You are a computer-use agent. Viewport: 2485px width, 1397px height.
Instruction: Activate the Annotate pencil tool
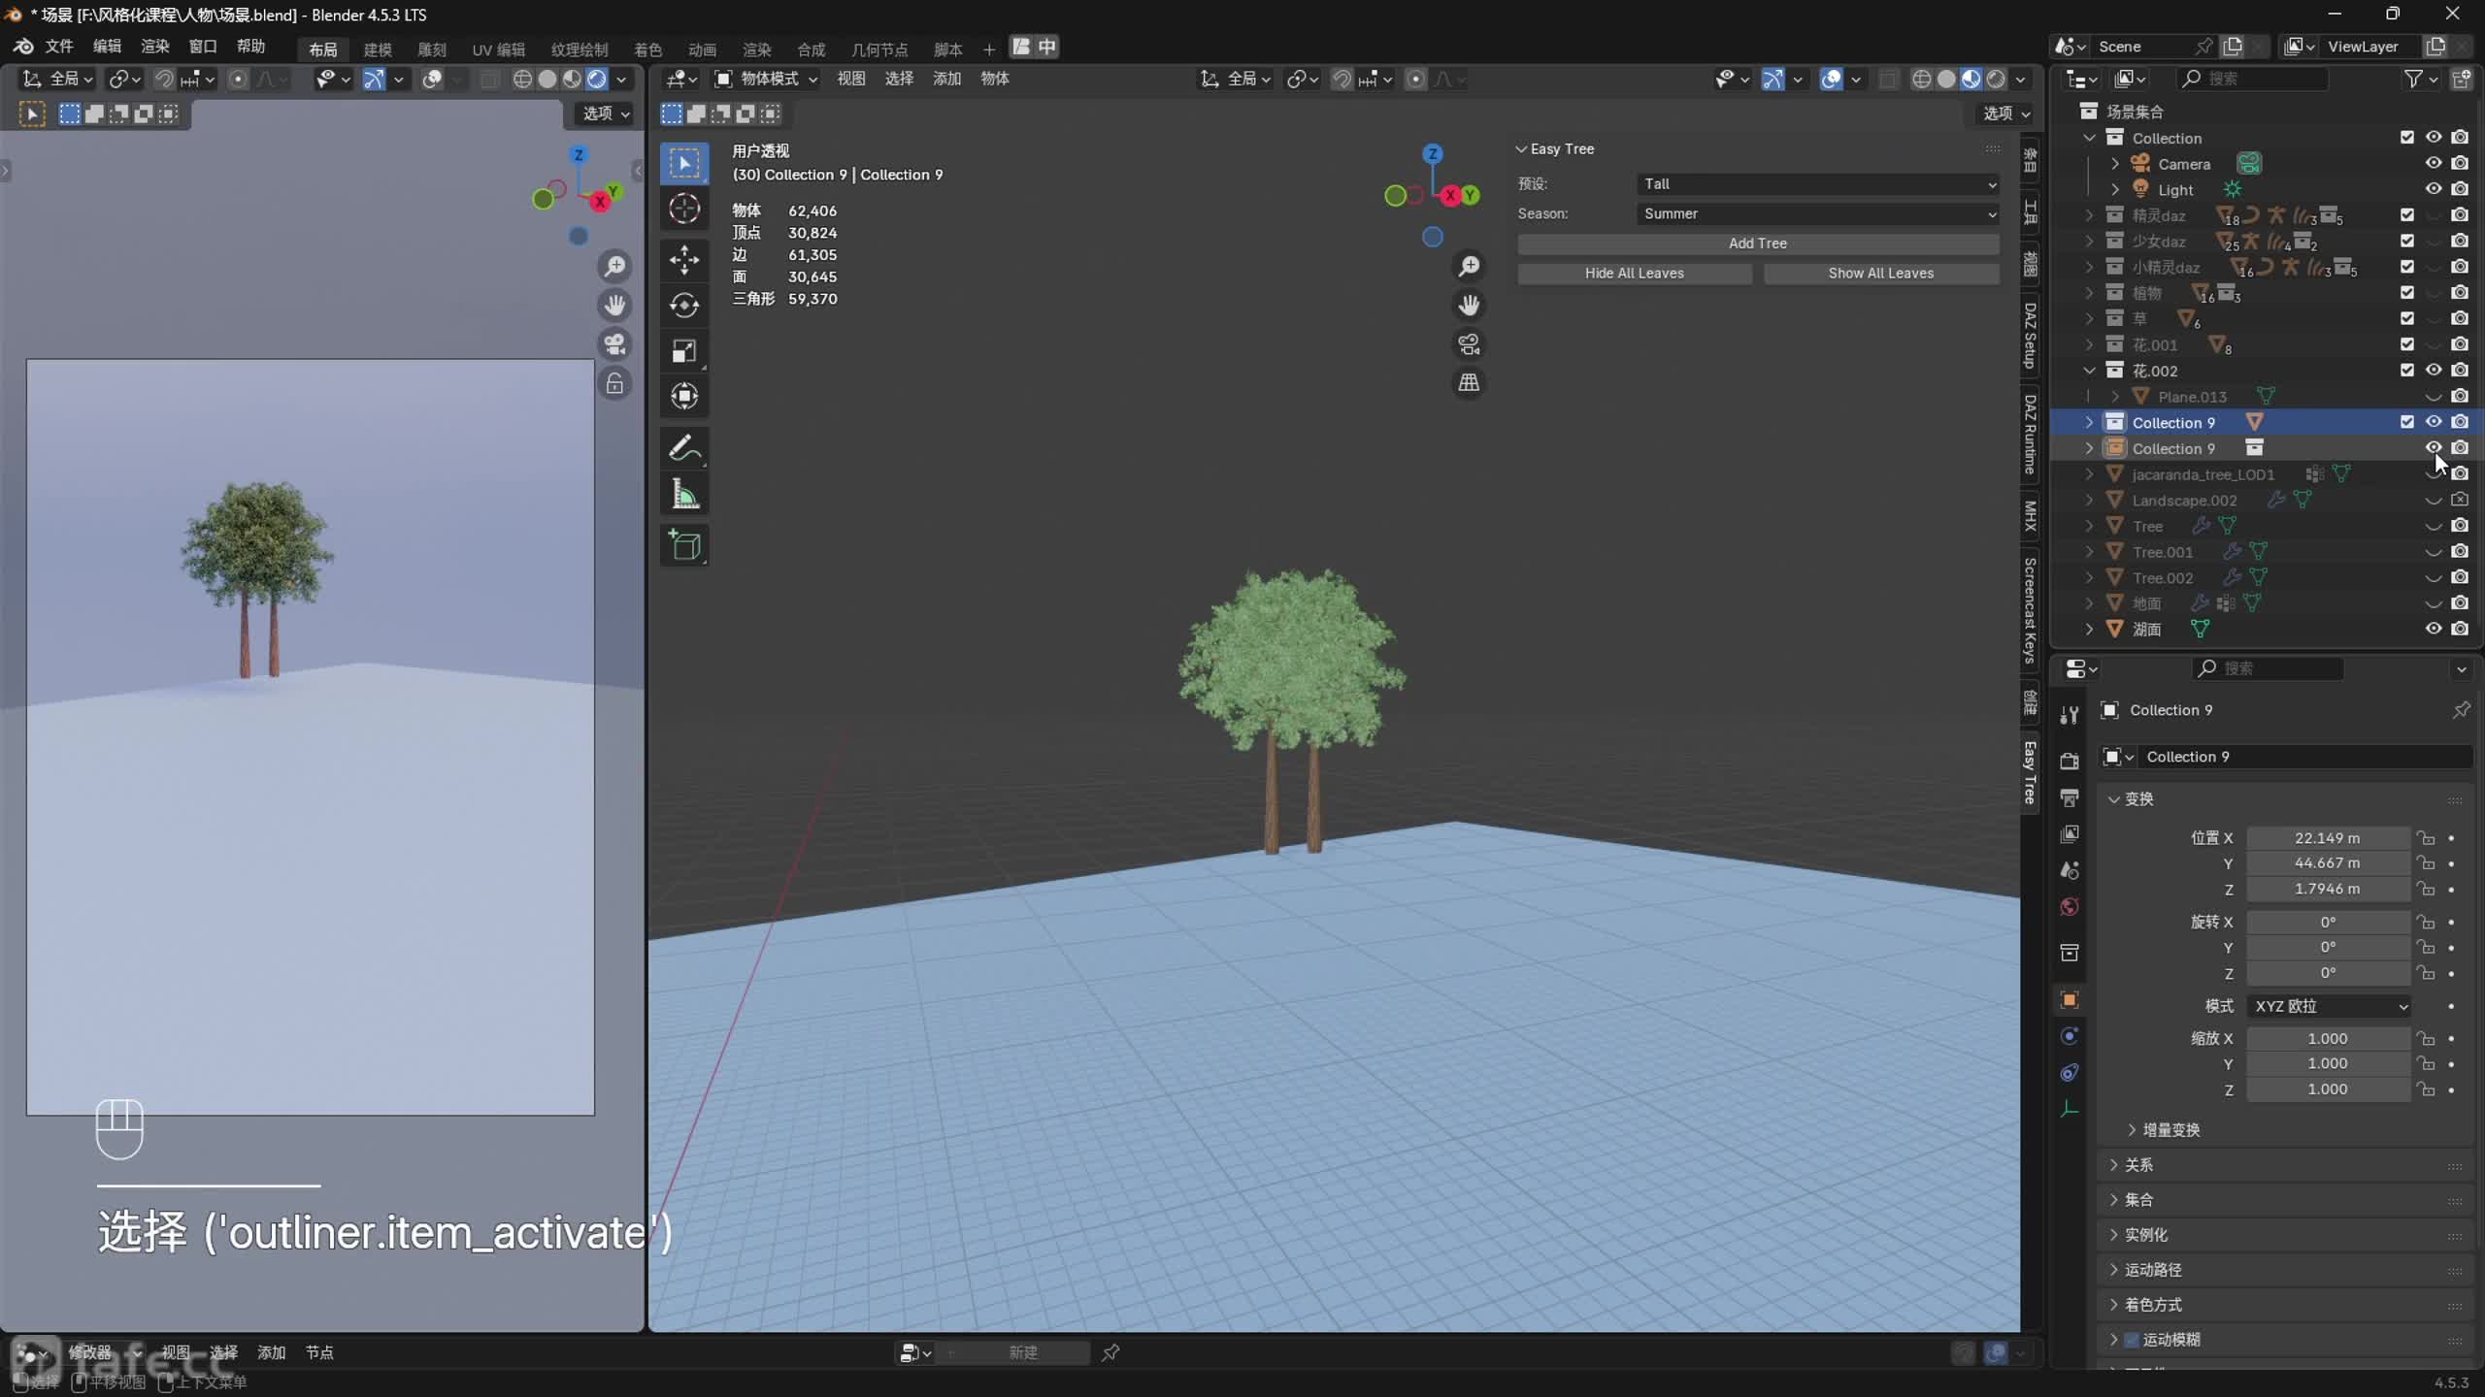pos(684,448)
